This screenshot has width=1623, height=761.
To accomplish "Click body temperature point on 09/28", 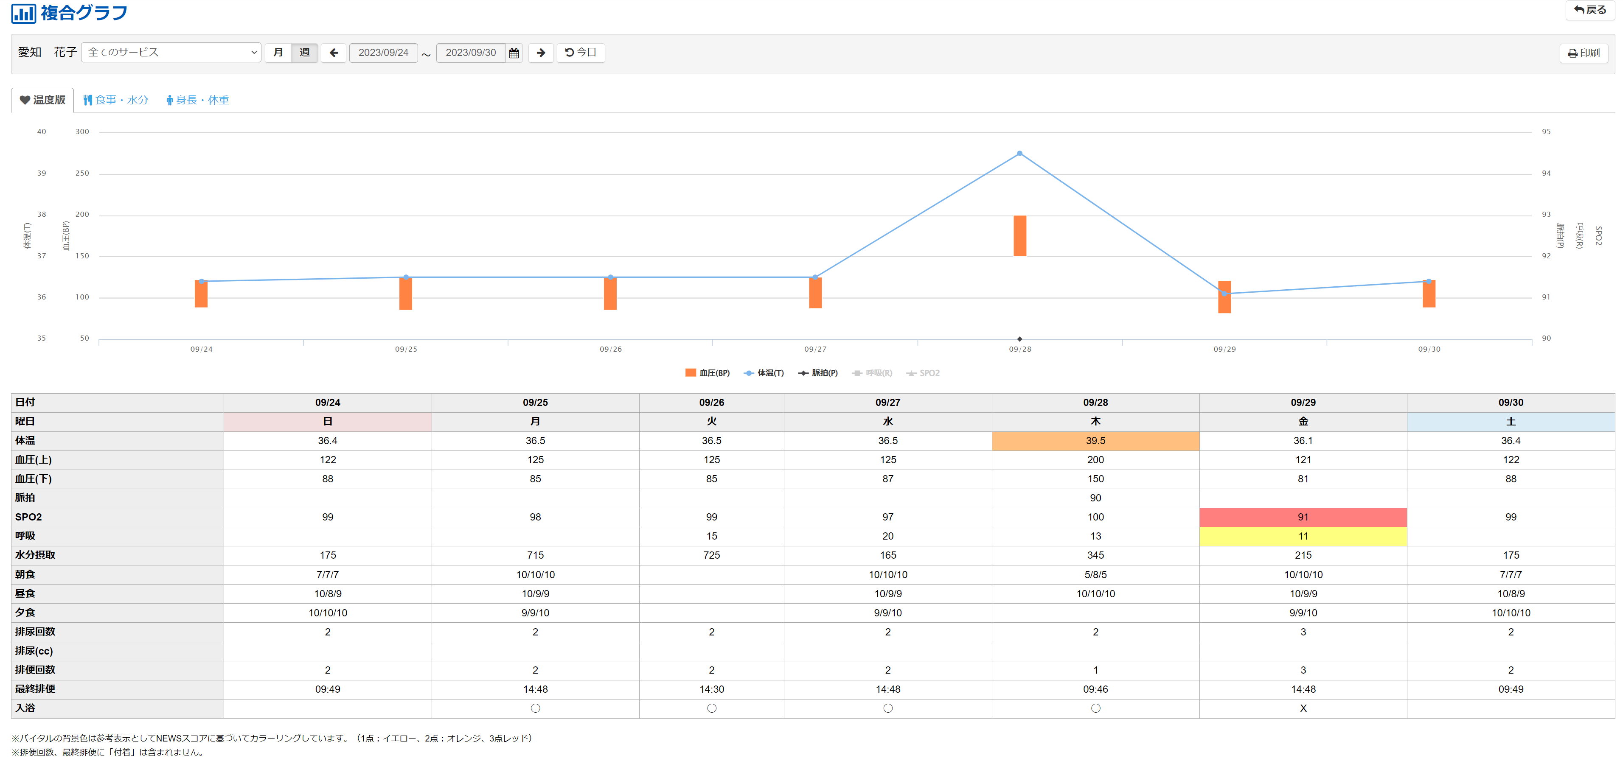I will click(x=1019, y=154).
